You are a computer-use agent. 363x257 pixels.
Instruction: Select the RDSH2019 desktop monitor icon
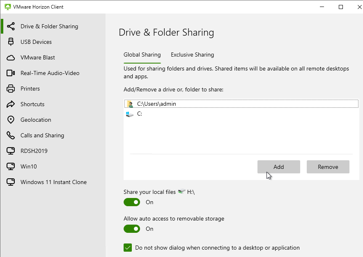click(x=11, y=151)
